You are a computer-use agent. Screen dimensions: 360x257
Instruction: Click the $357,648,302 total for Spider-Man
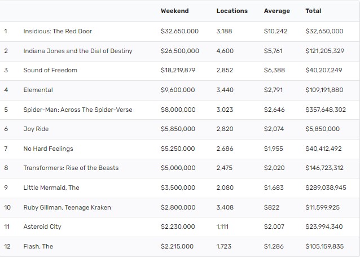(325, 110)
